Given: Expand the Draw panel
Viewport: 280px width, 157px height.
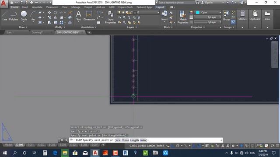Looking at the screenshot, I should 23,27.
